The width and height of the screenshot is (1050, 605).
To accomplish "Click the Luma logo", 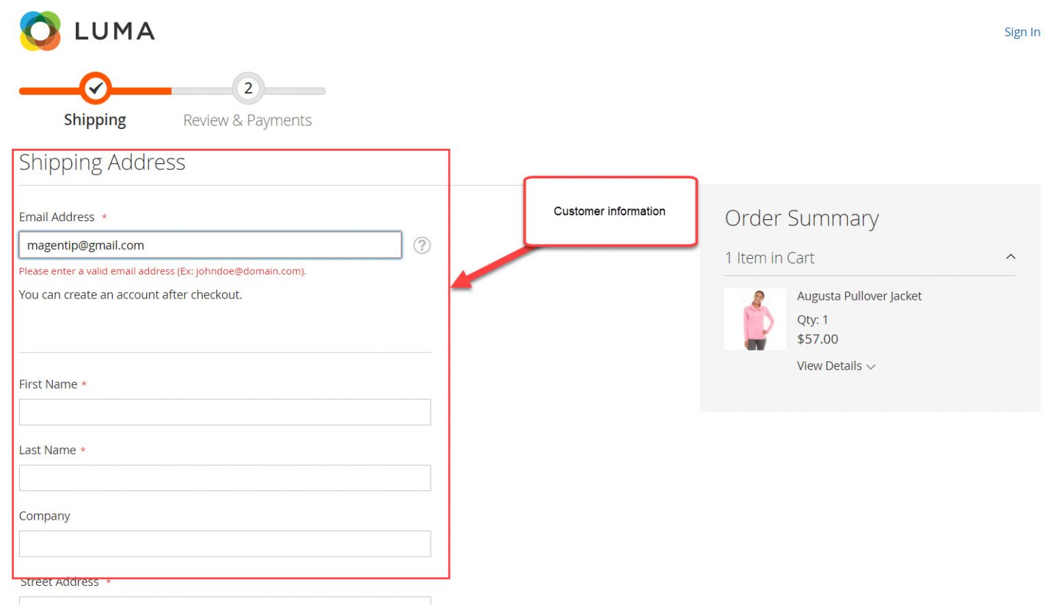I will (x=89, y=30).
